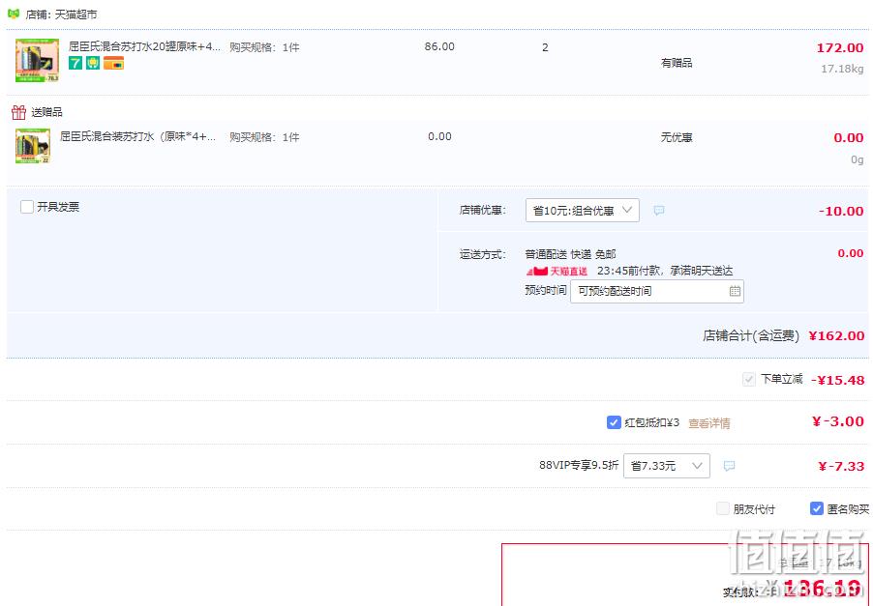Click the unit price 86.00
Image resolution: width=873 pixels, height=606 pixels.
click(439, 46)
